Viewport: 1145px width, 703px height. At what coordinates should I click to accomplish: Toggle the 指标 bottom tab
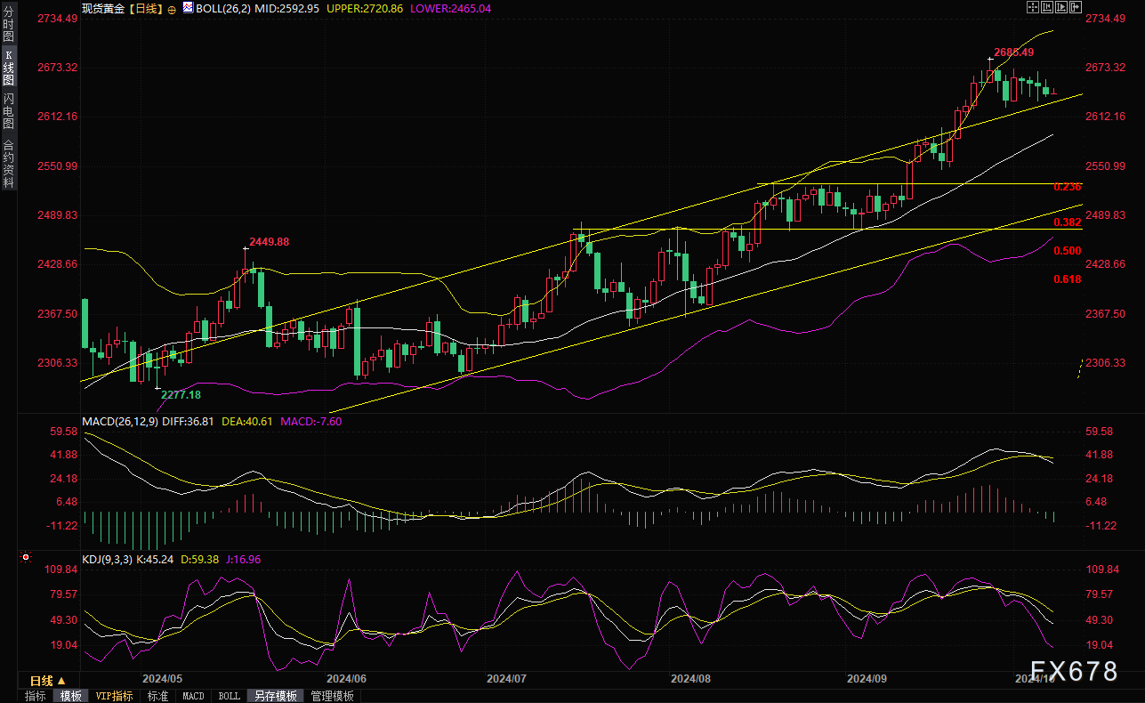[x=36, y=696]
